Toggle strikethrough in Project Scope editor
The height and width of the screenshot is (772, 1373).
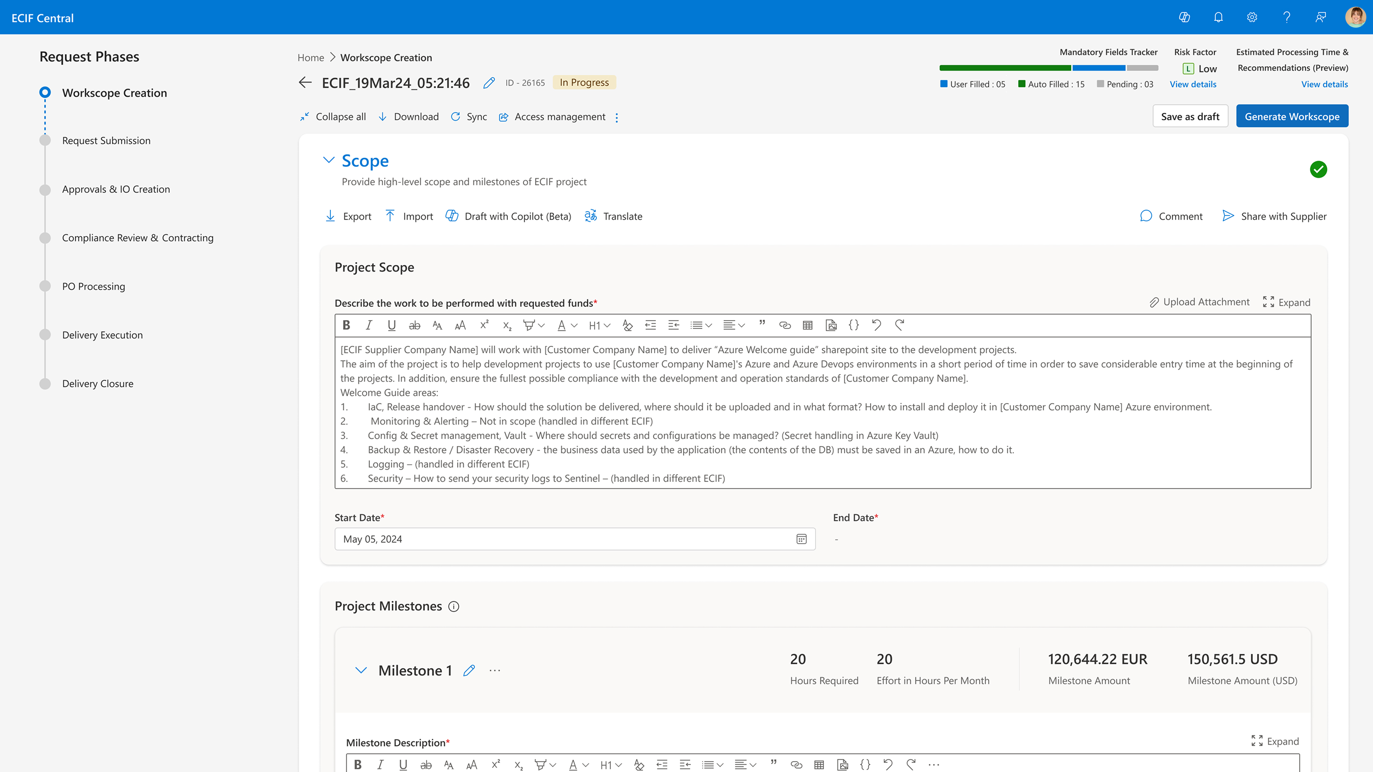[415, 325]
